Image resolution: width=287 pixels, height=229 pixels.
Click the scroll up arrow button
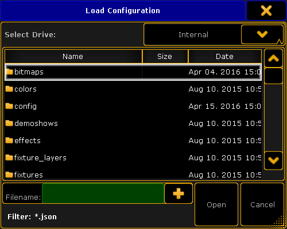[273, 58]
